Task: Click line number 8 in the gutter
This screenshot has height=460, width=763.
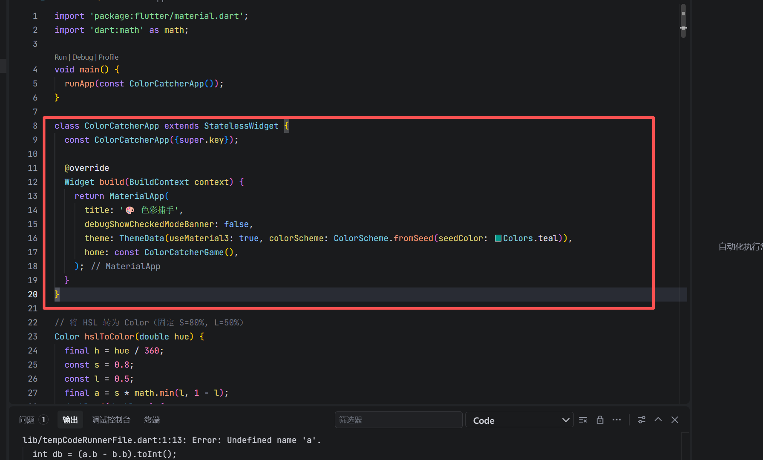Action: click(35, 126)
